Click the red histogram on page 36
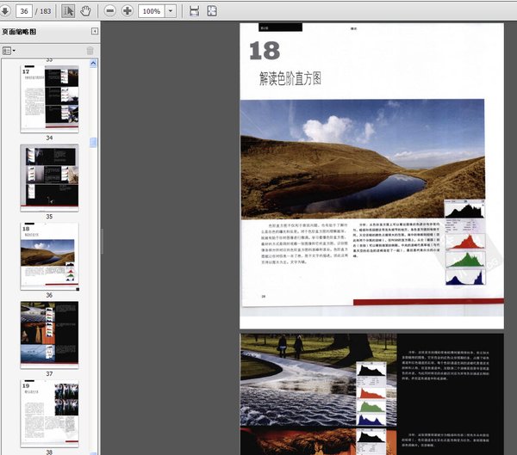 click(x=465, y=241)
